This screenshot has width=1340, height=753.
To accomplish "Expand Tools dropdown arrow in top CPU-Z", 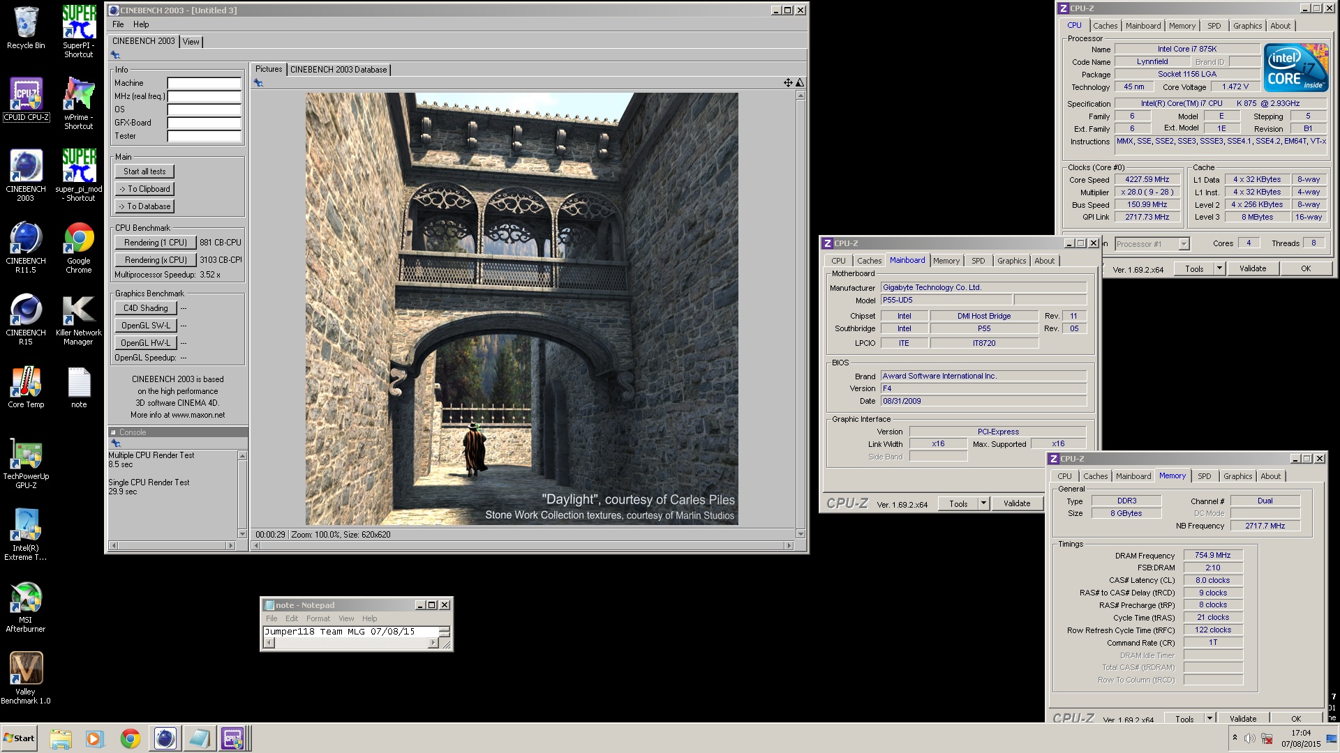I will coord(1219,268).
